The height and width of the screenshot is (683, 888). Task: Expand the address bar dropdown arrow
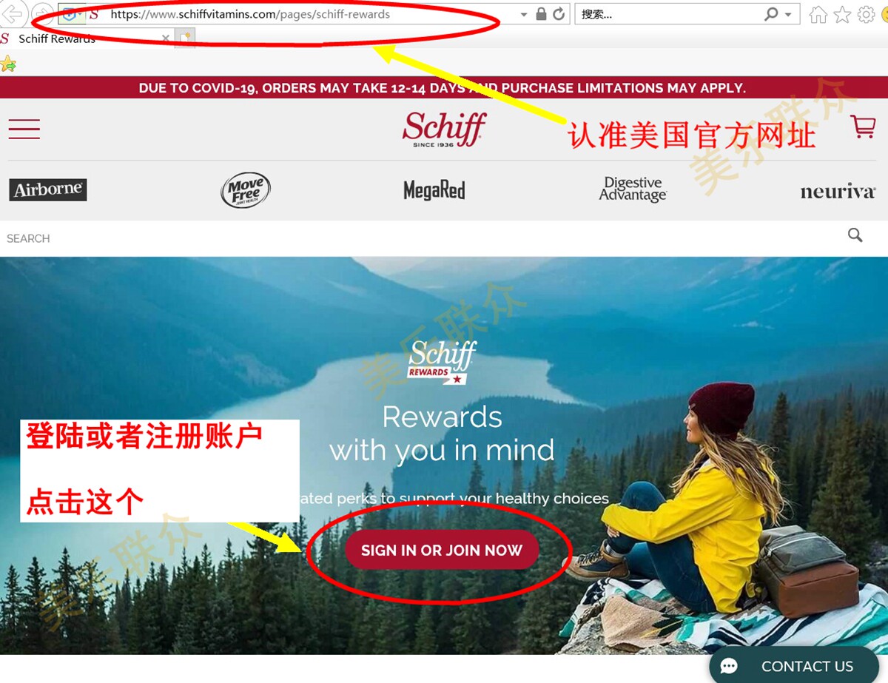point(524,15)
